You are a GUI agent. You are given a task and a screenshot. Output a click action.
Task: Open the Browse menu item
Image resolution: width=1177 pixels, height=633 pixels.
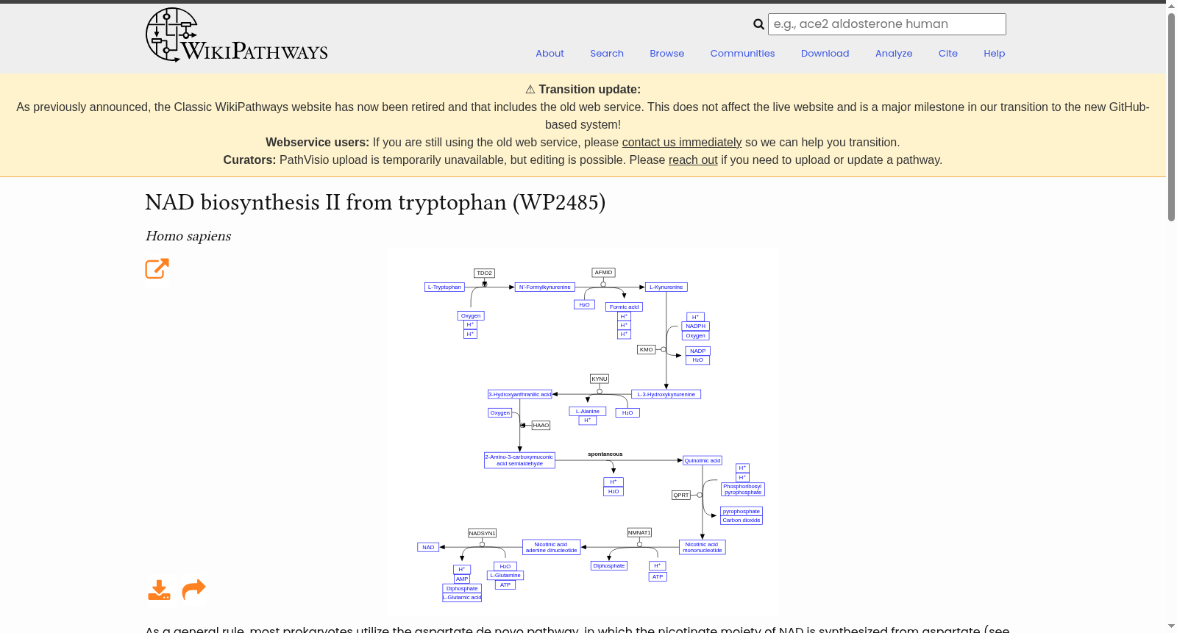click(667, 54)
